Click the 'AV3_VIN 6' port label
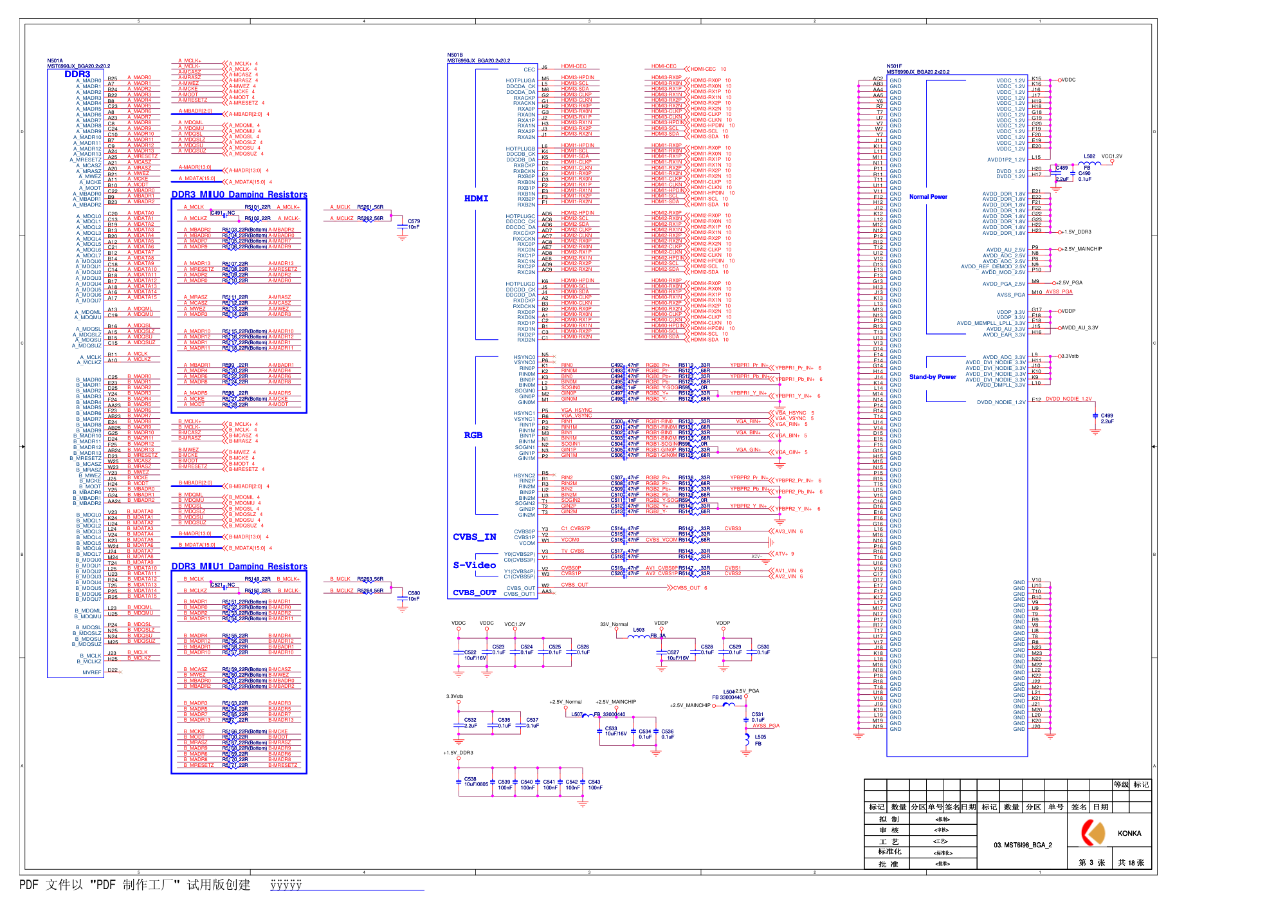This screenshot has height=902, width=1276. [788, 531]
